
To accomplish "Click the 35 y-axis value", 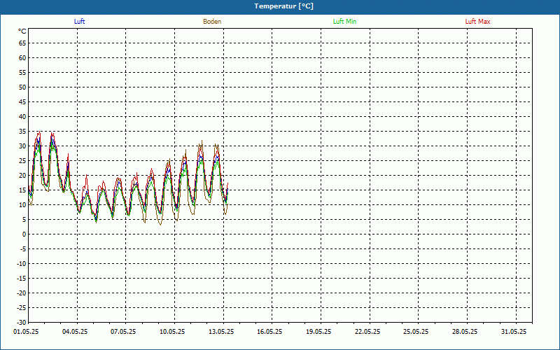I will pyautogui.click(x=22, y=132).
